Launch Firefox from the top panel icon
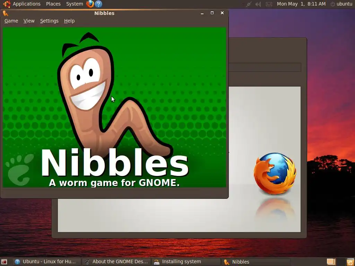 pyautogui.click(x=90, y=4)
